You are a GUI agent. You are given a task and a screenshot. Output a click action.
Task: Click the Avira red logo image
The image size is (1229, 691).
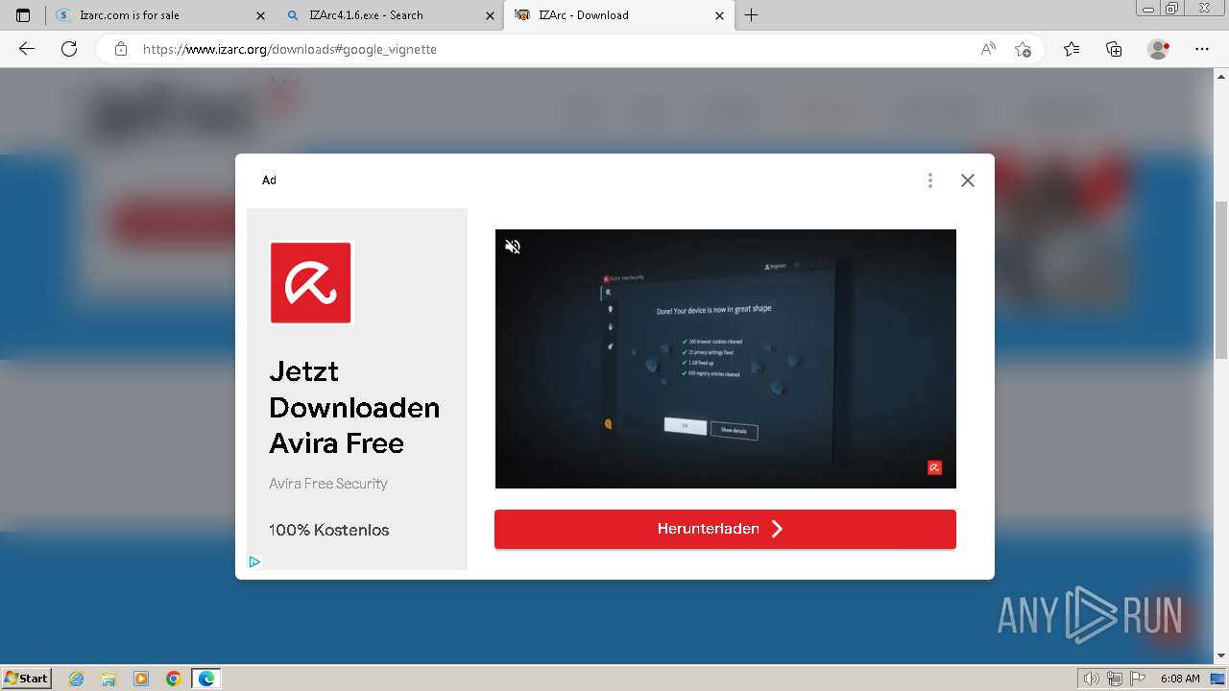click(311, 282)
